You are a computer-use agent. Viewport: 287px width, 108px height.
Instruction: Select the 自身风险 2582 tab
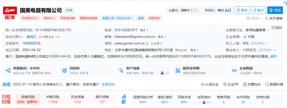28,99
